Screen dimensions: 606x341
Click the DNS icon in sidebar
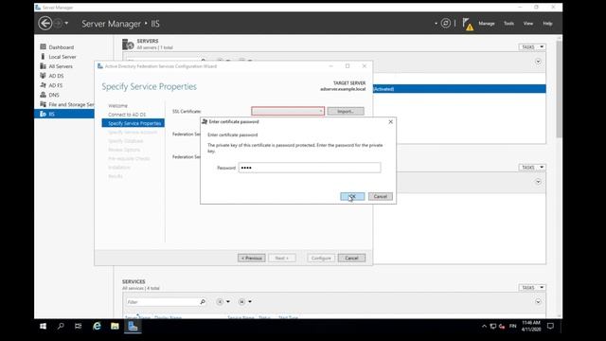43,95
